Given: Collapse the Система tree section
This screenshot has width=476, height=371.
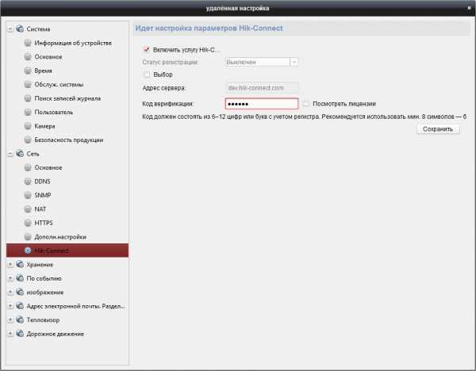Looking at the screenshot, I should click(10, 29).
